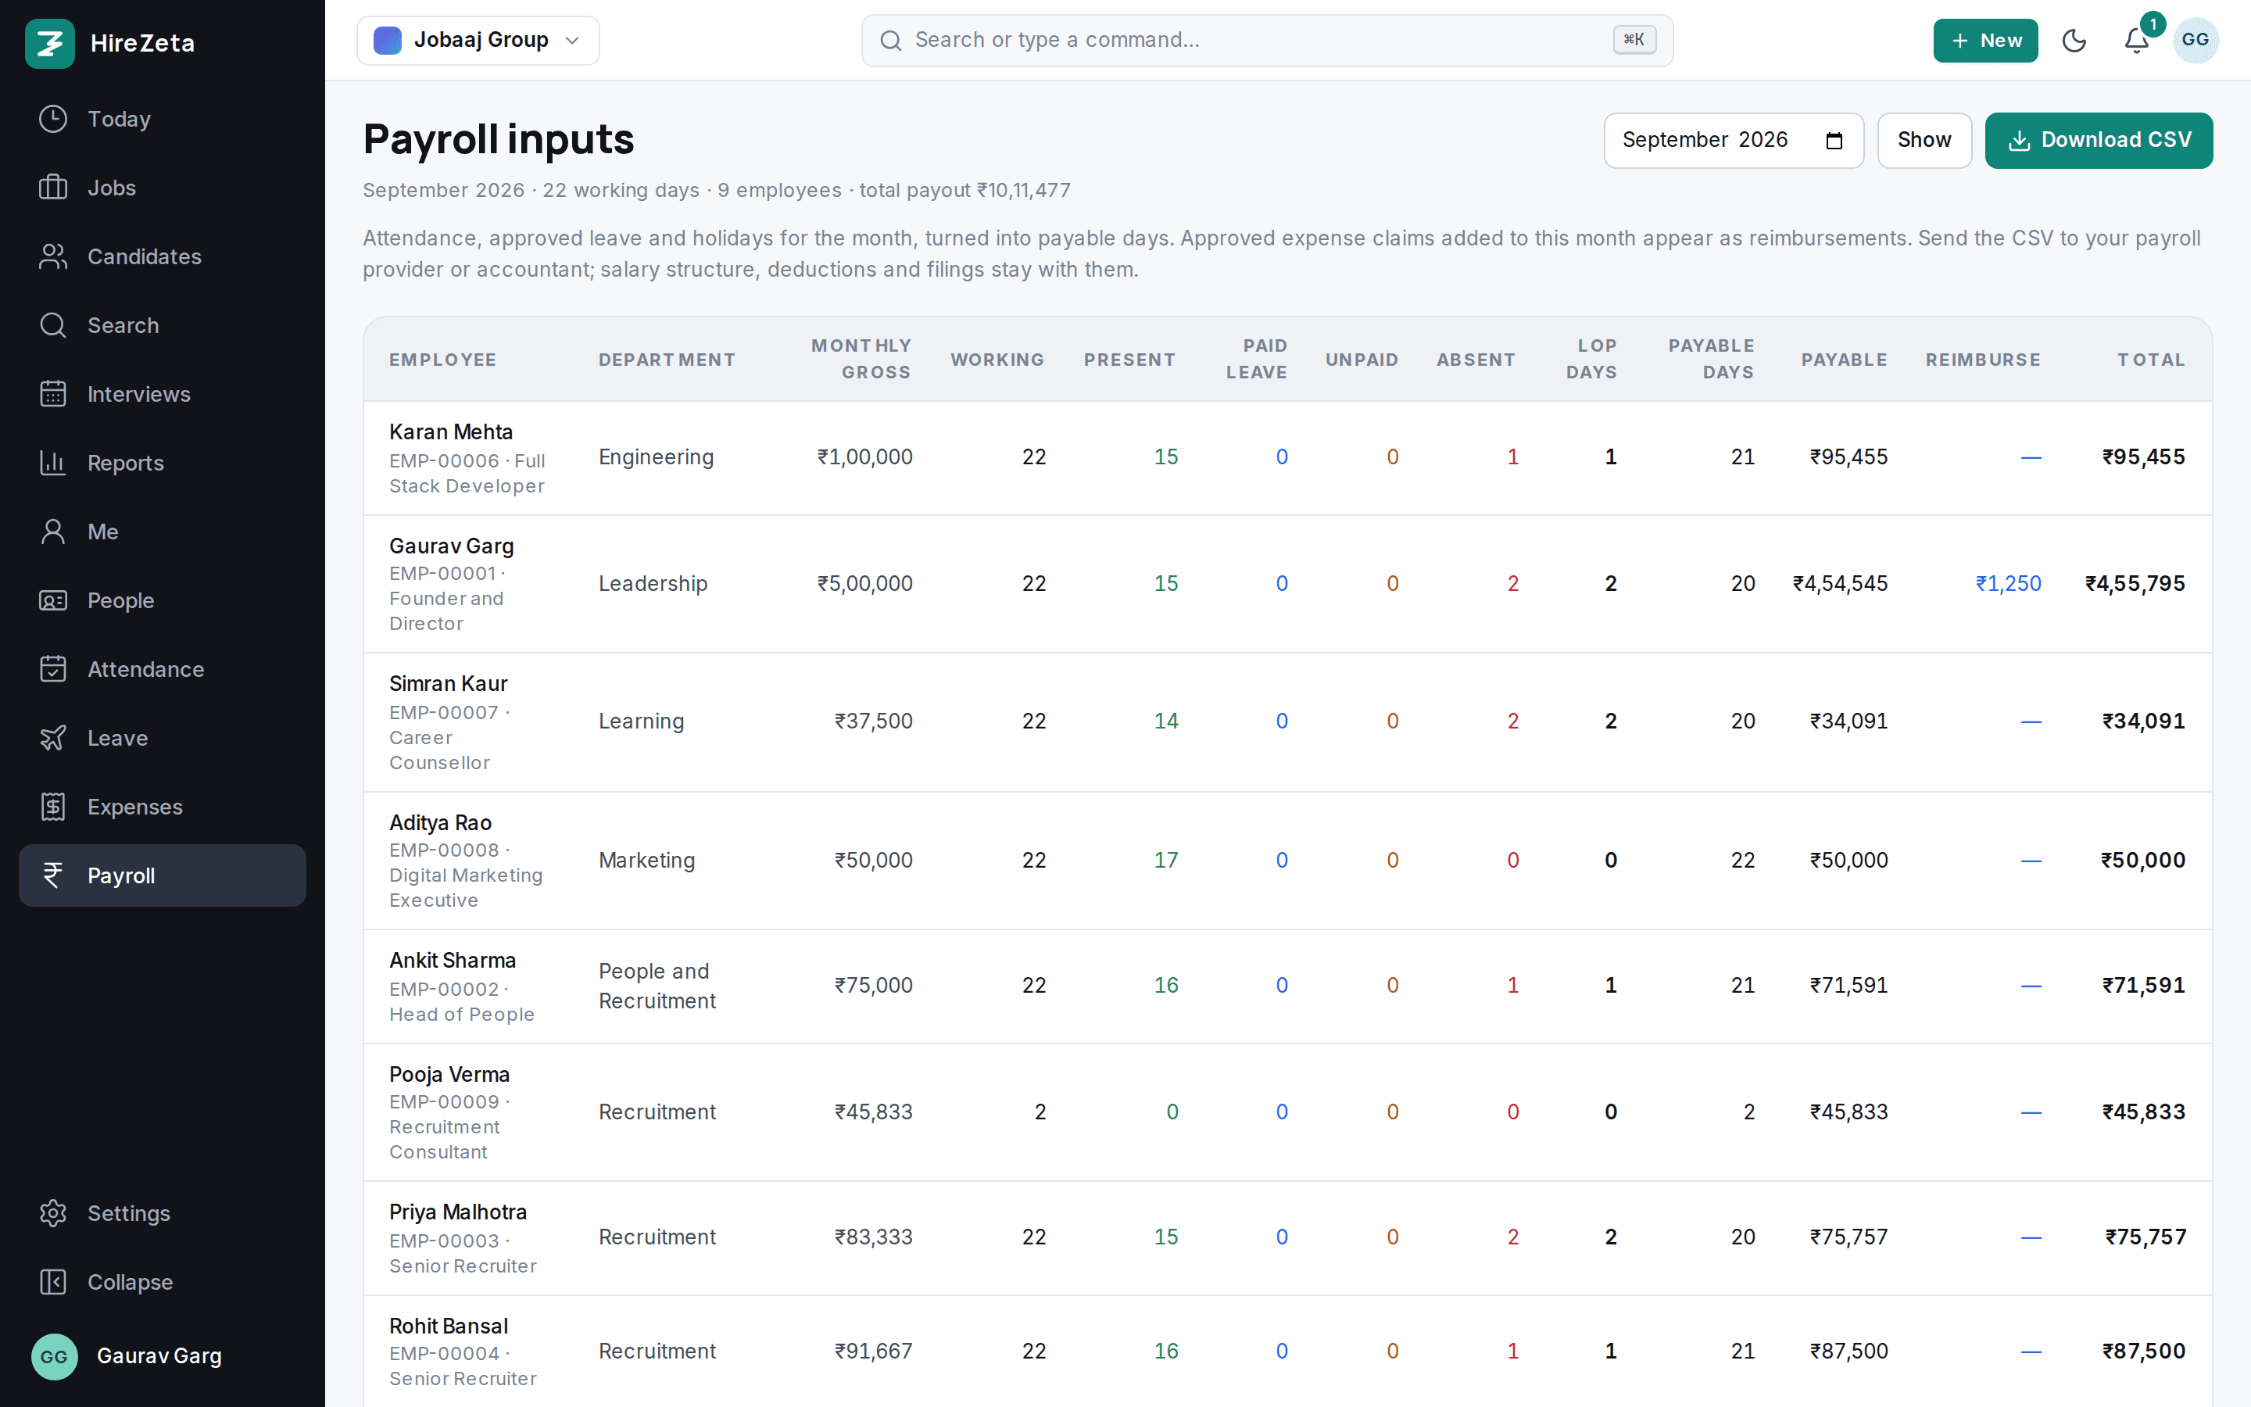Open the Search magnifier sidebar icon
2251x1407 pixels.
tap(53, 326)
